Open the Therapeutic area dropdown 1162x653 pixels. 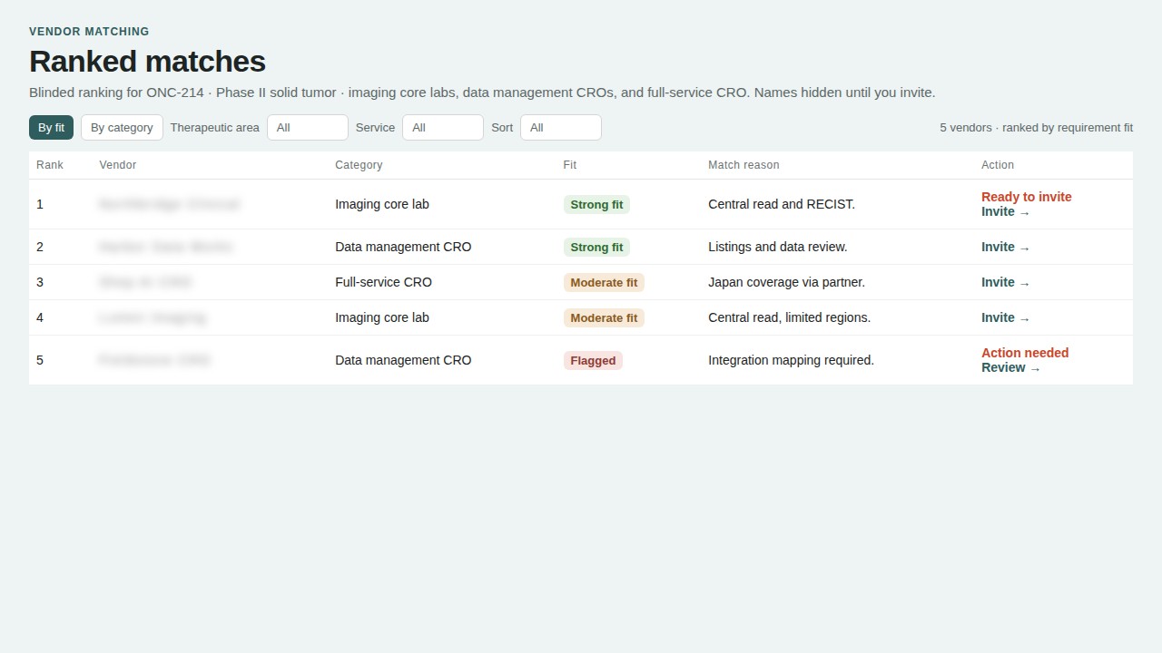pos(308,128)
